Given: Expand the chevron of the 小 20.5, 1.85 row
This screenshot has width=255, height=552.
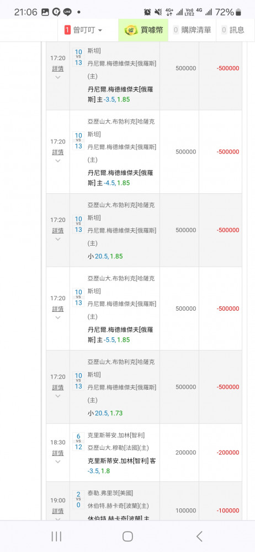Looking at the screenshot, I should 58,240.
